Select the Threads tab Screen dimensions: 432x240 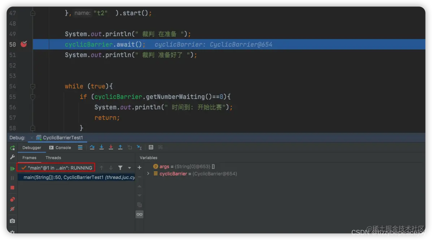pyautogui.click(x=53, y=158)
